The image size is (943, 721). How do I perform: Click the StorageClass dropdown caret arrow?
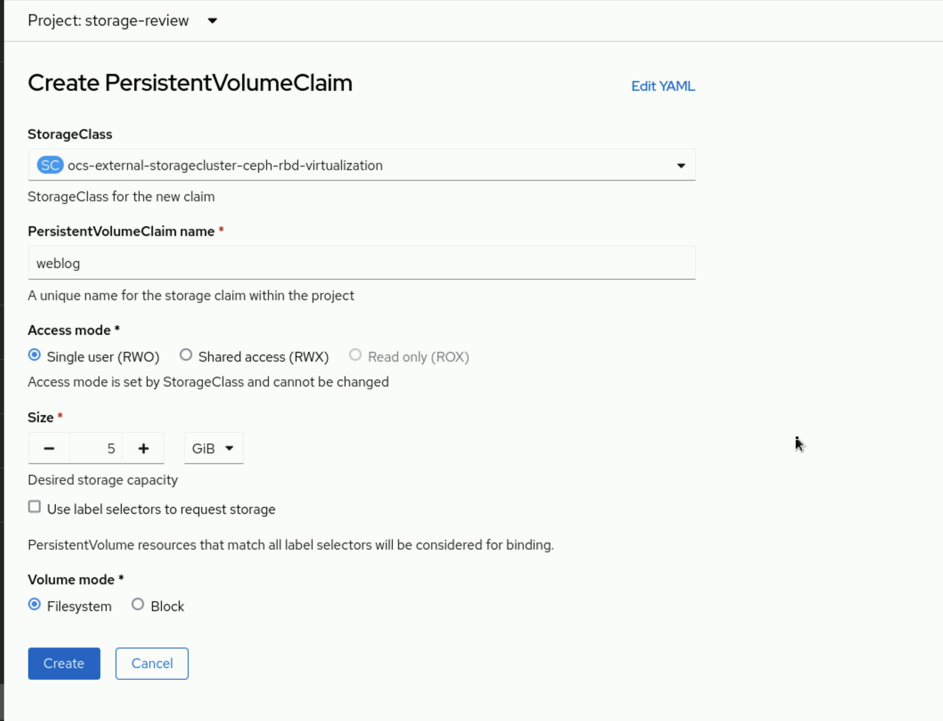click(x=681, y=166)
